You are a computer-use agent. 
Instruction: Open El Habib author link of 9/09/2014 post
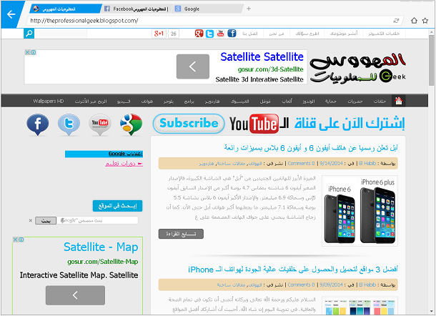tap(367, 285)
